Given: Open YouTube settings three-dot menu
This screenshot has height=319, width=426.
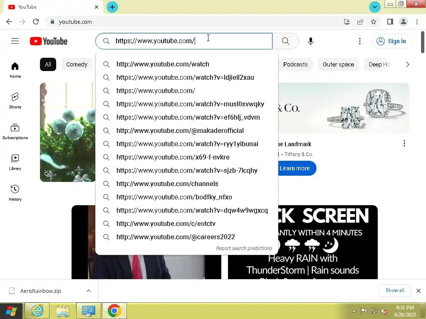Looking at the screenshot, I should pyautogui.click(x=360, y=41).
